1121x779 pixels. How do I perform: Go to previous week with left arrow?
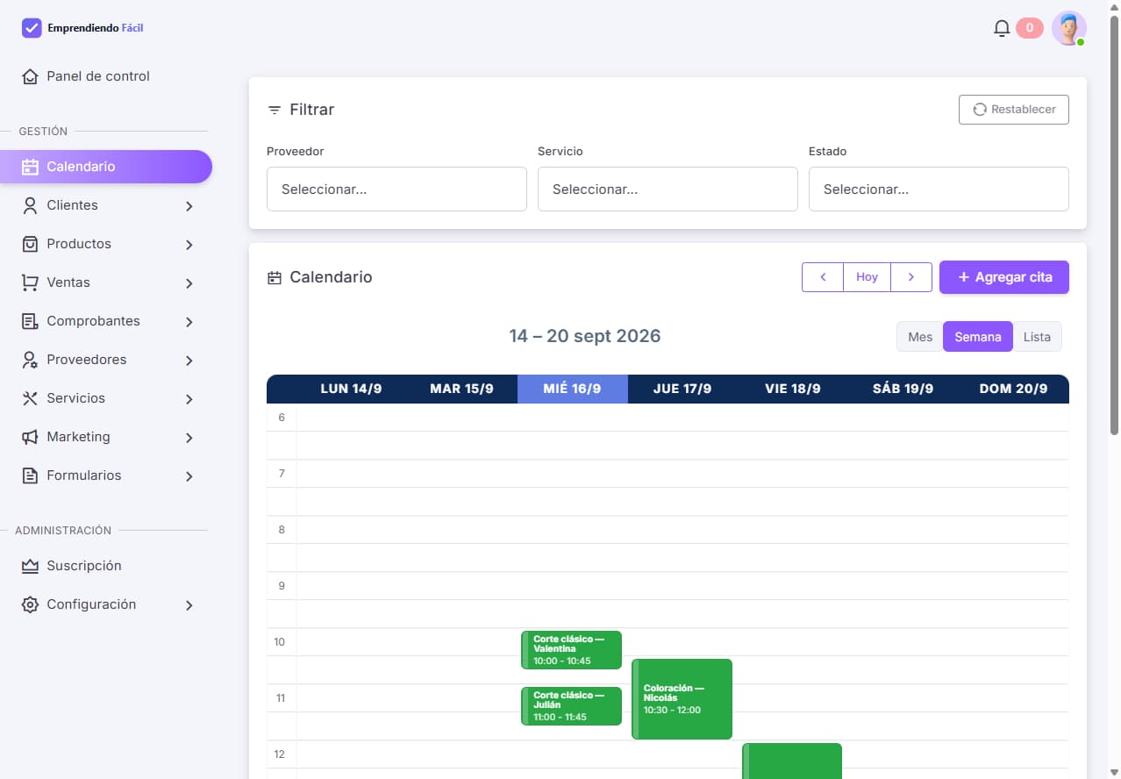coord(823,277)
